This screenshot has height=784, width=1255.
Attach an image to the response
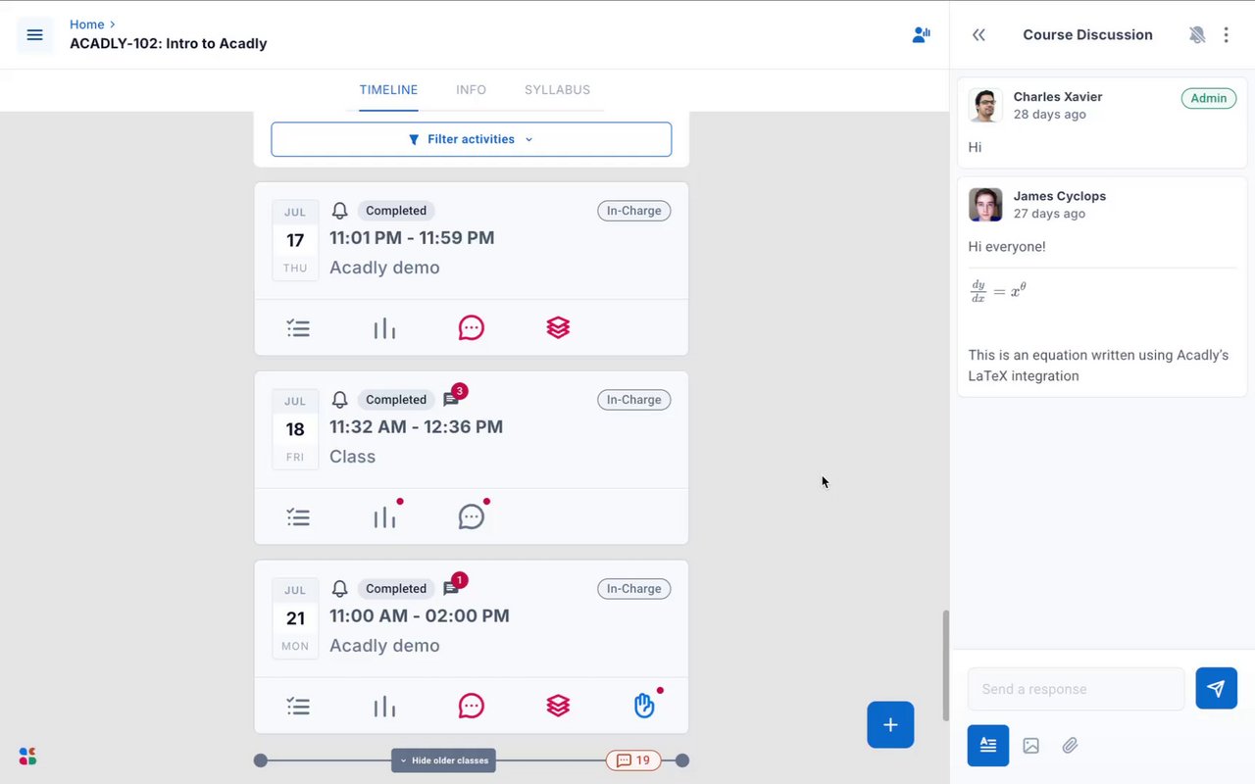(1030, 746)
